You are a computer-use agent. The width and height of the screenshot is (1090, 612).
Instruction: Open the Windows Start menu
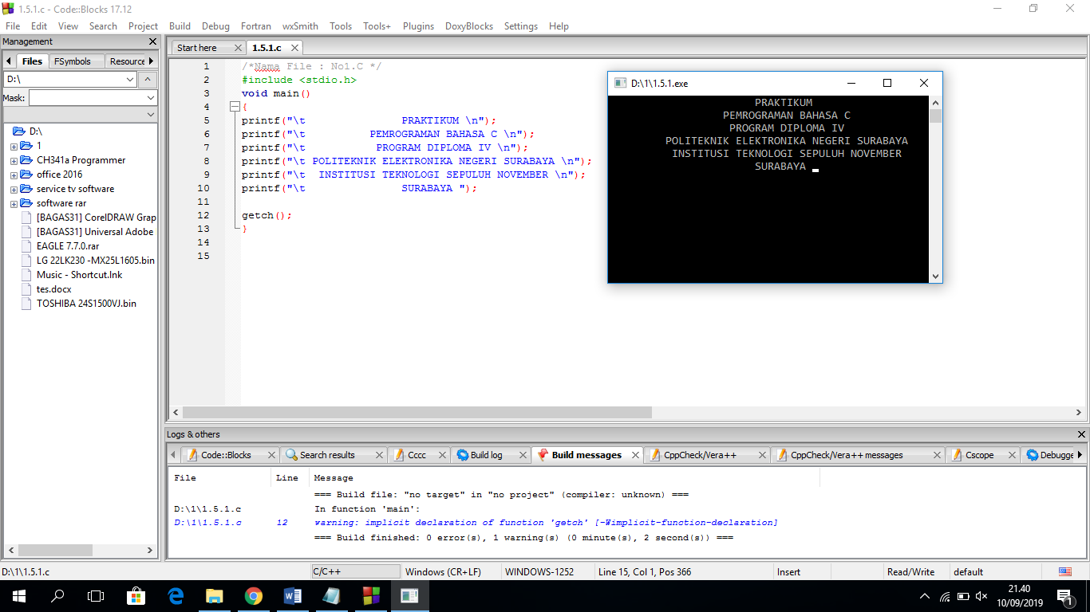click(x=18, y=596)
